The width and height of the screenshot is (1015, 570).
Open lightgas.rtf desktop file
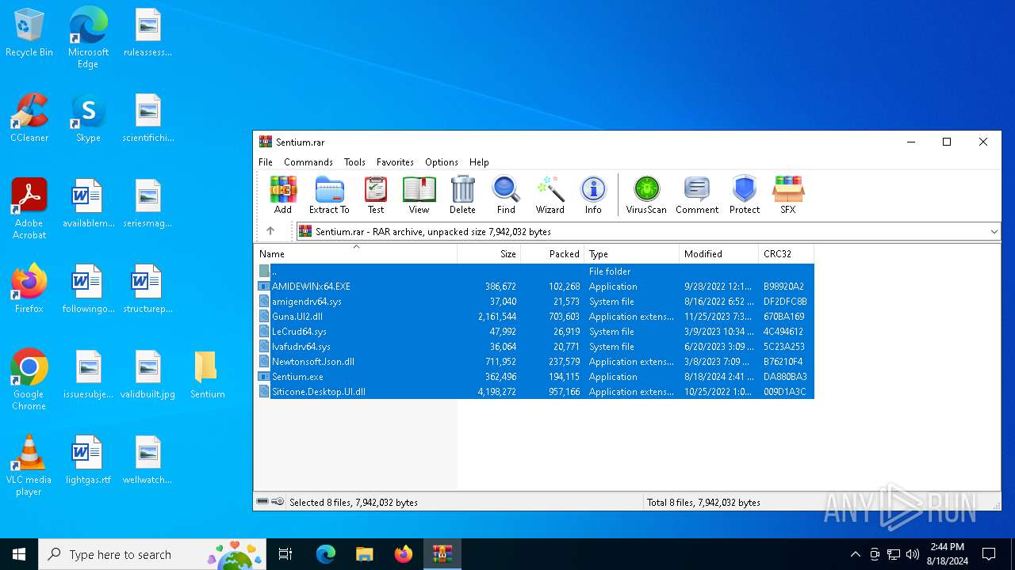88,461
